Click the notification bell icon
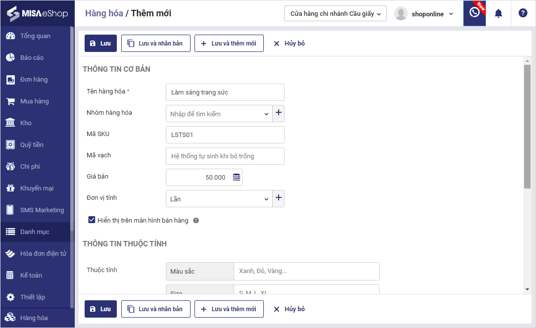 498,13
